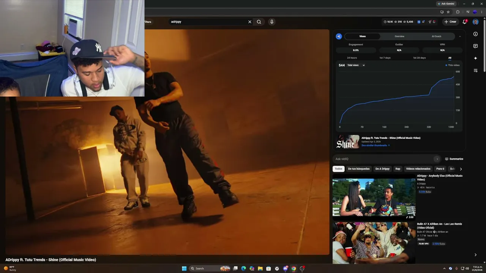The image size is (486, 273).
Task: Click the vidIQ panel round logo
Action: coord(339,36)
